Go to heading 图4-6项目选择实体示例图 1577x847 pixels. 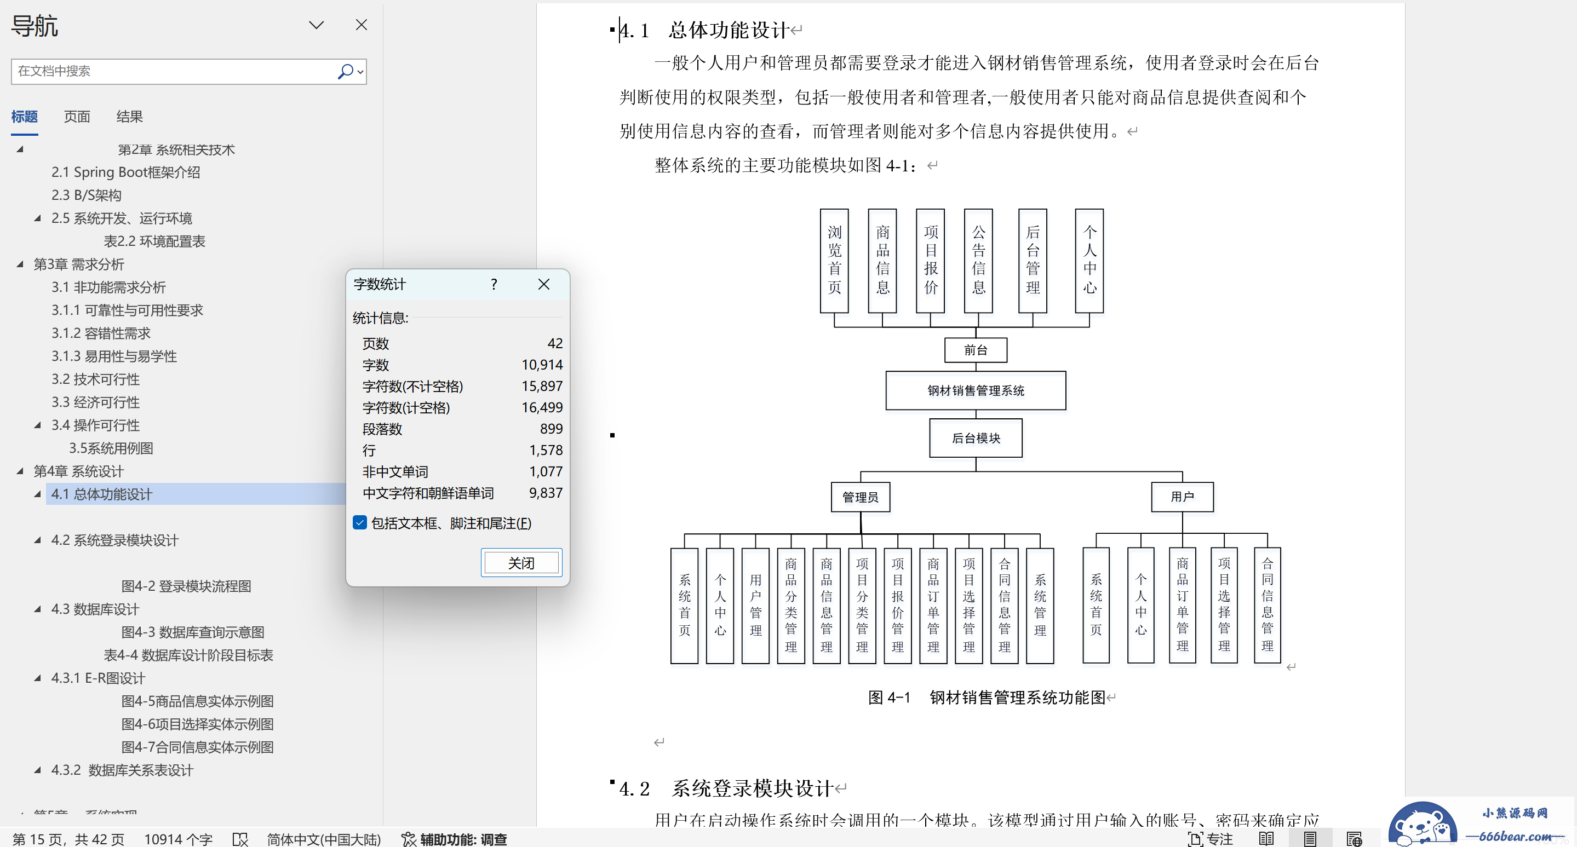tap(197, 724)
